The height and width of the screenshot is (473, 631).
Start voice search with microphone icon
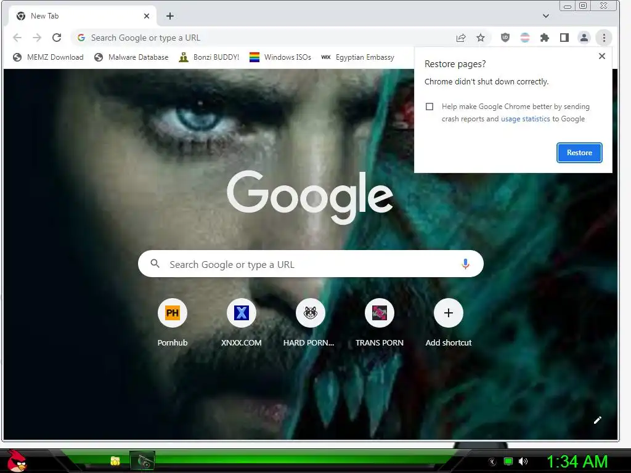coord(465,264)
